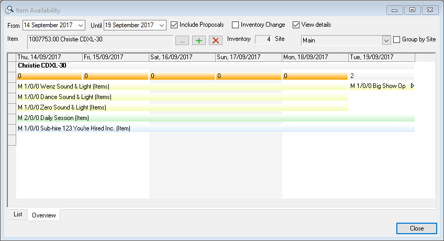
Task: Click the green plus add item icon
Action: pyautogui.click(x=199, y=40)
